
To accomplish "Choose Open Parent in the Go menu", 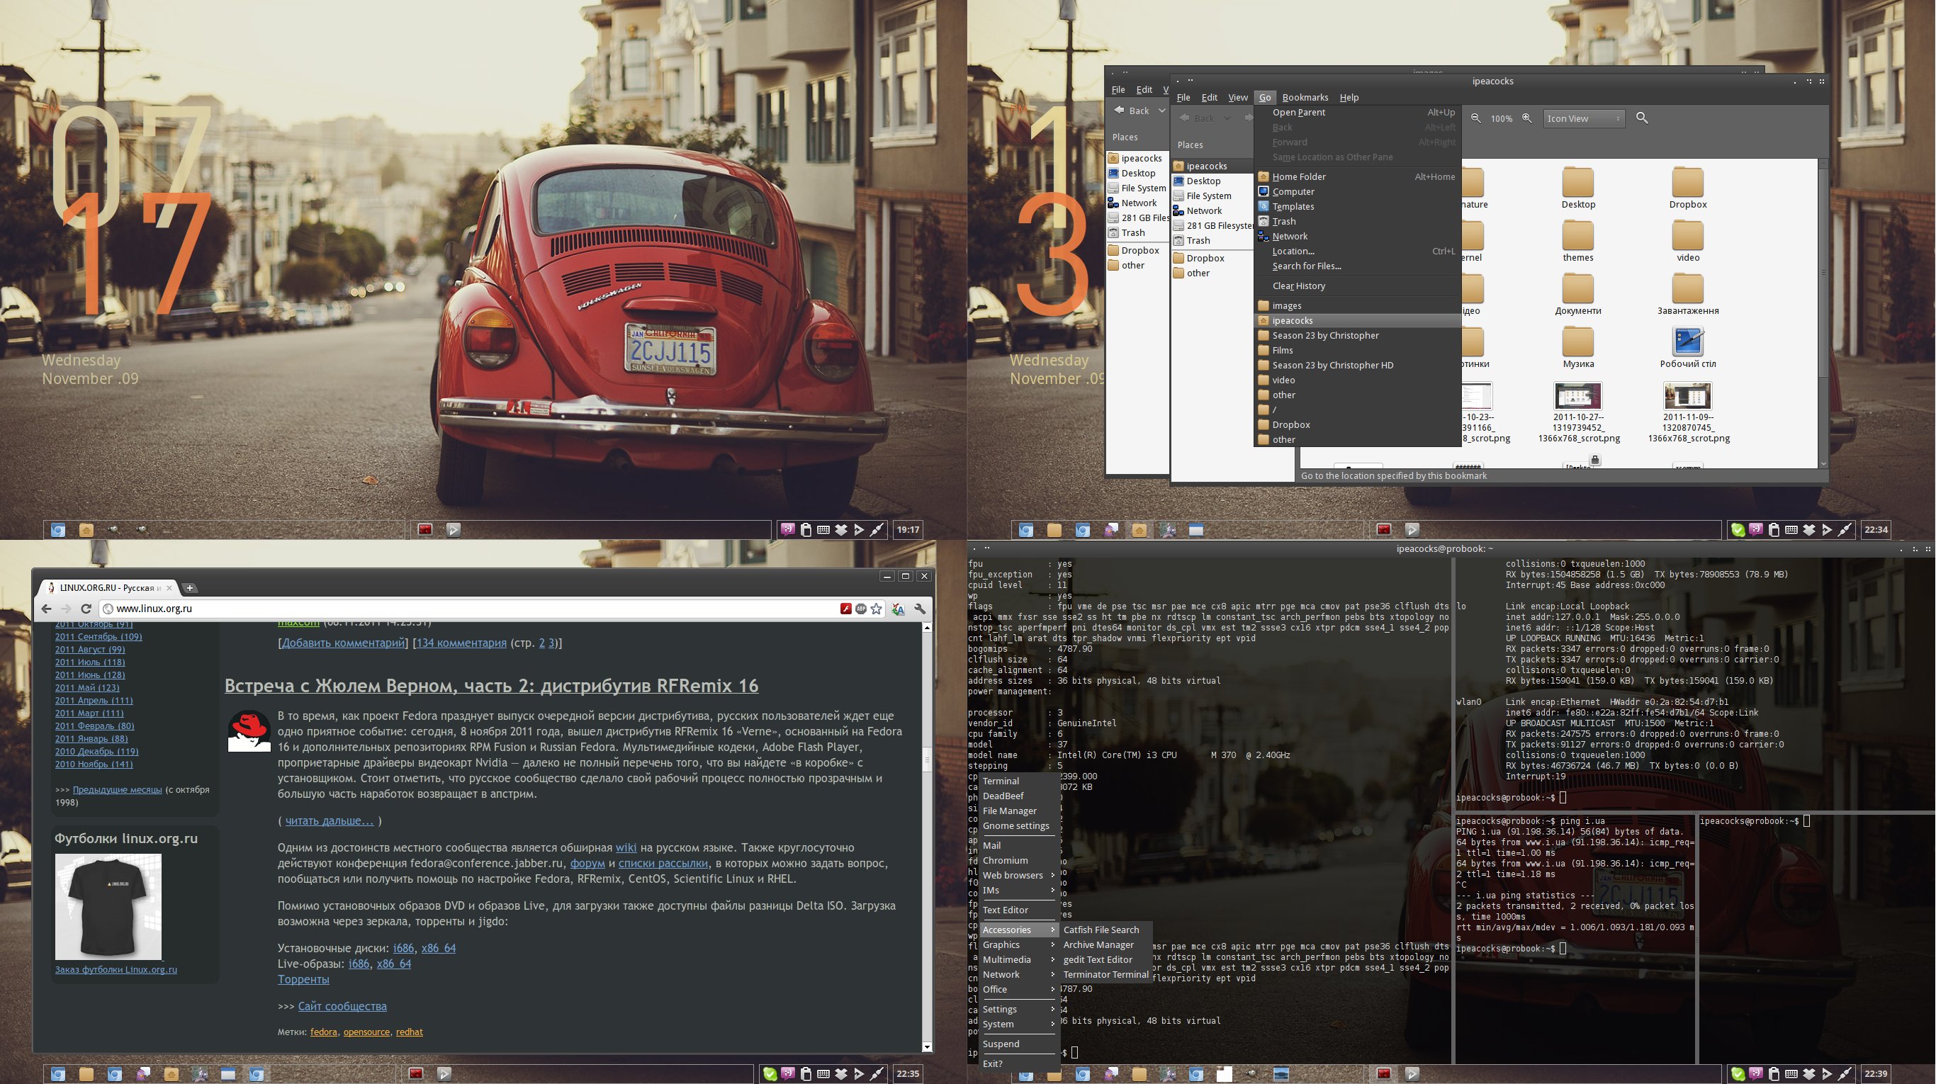I will [x=1357, y=112].
